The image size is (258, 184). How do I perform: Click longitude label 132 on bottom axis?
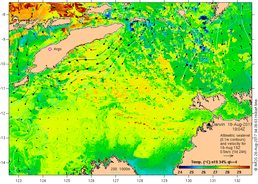[x=237, y=180]
